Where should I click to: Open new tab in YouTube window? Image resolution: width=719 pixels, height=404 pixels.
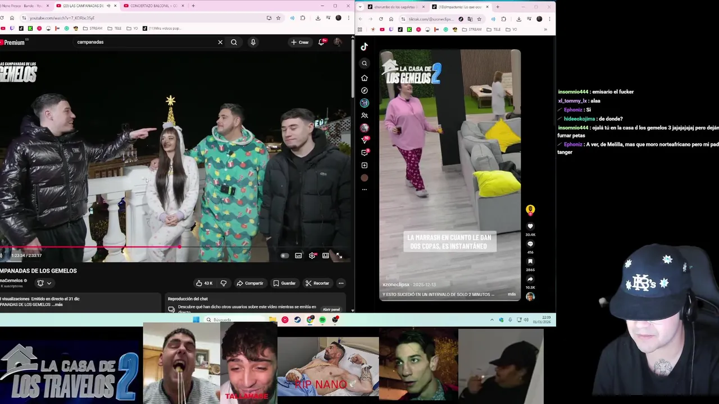point(193,6)
